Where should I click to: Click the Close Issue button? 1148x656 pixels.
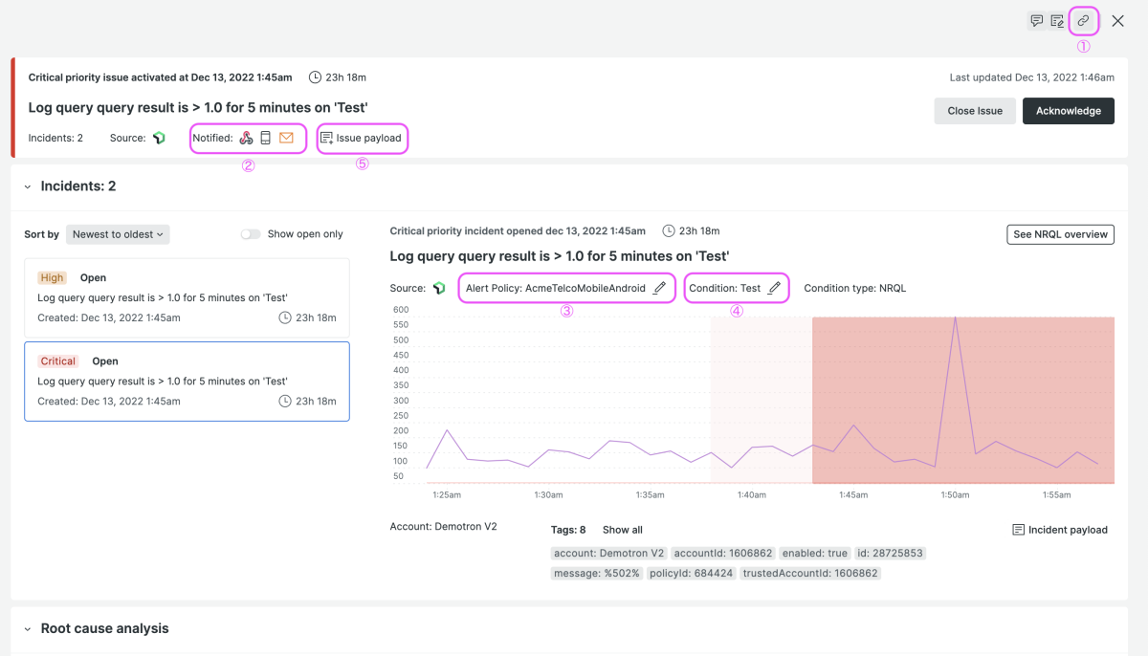(x=975, y=111)
